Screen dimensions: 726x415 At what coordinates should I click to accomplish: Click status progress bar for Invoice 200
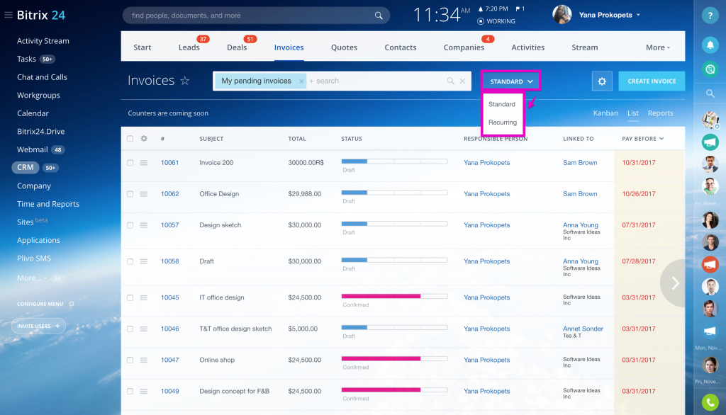[x=394, y=161]
